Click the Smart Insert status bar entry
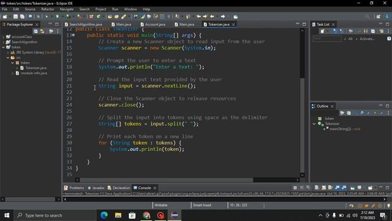 click(202, 205)
